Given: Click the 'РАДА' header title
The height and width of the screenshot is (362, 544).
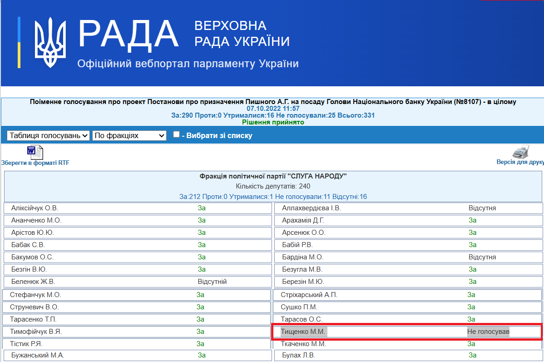Looking at the screenshot, I should click(129, 34).
